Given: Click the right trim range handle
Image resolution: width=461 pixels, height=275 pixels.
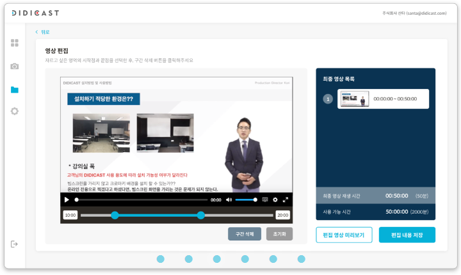Looking at the screenshot, I should 201,216.
